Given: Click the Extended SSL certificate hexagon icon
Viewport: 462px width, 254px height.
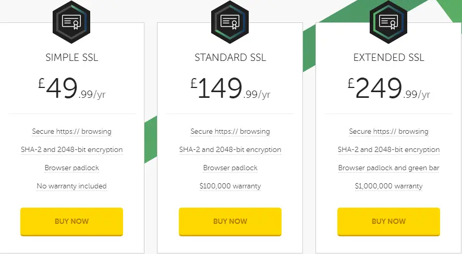Looking at the screenshot, I should pyautogui.click(x=388, y=22).
